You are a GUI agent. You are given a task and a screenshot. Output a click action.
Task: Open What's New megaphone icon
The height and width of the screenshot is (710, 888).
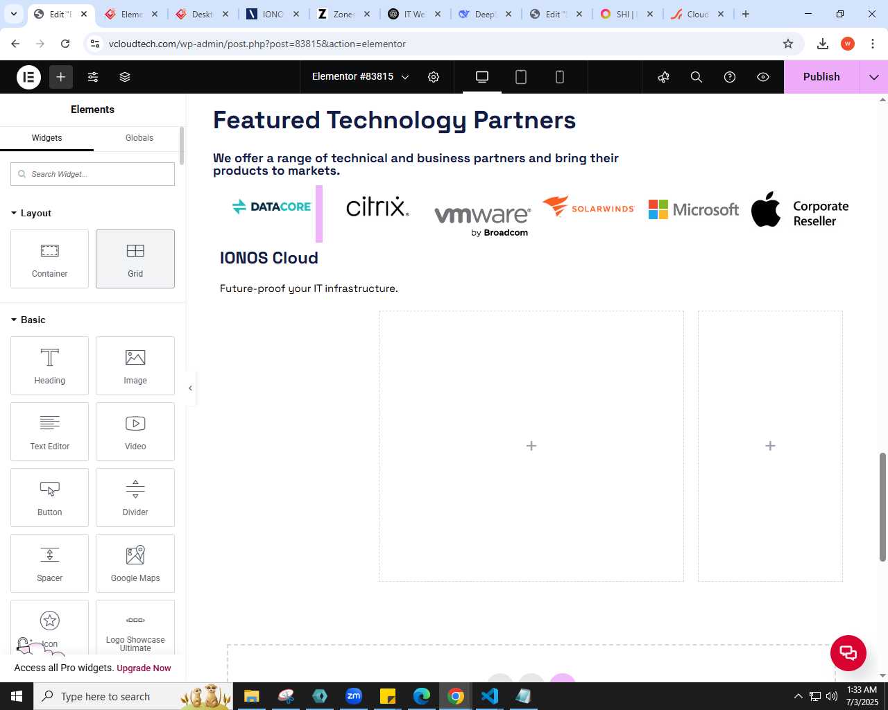coord(664,77)
